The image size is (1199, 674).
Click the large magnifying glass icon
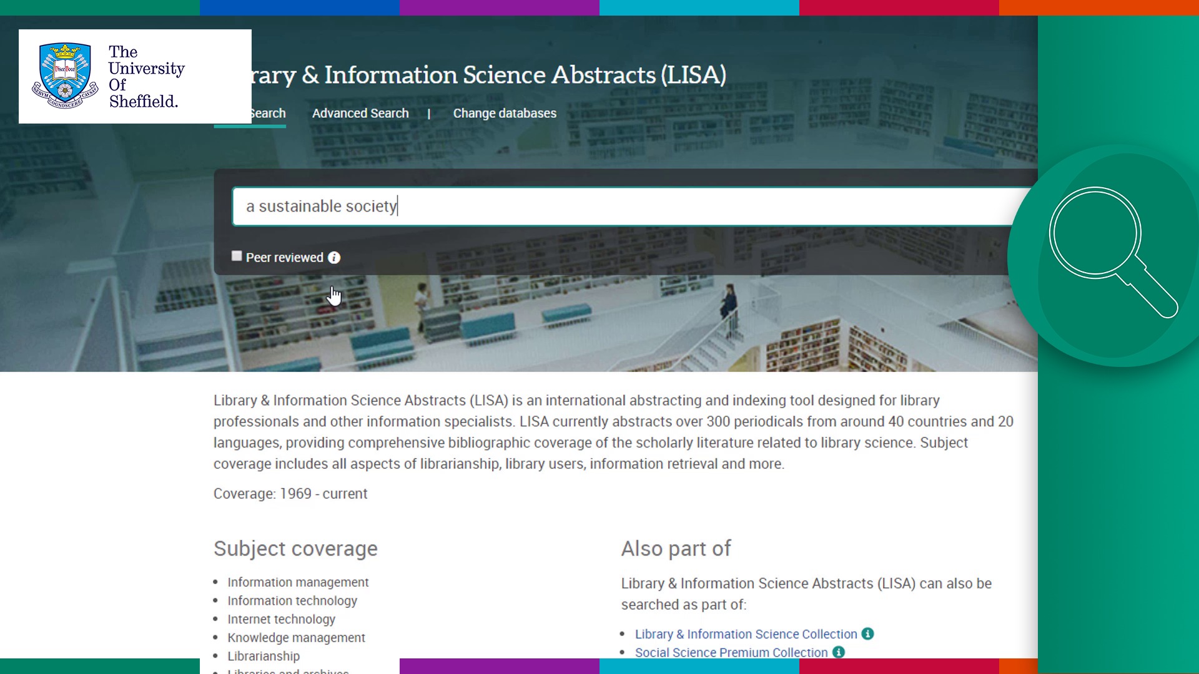[1113, 252]
